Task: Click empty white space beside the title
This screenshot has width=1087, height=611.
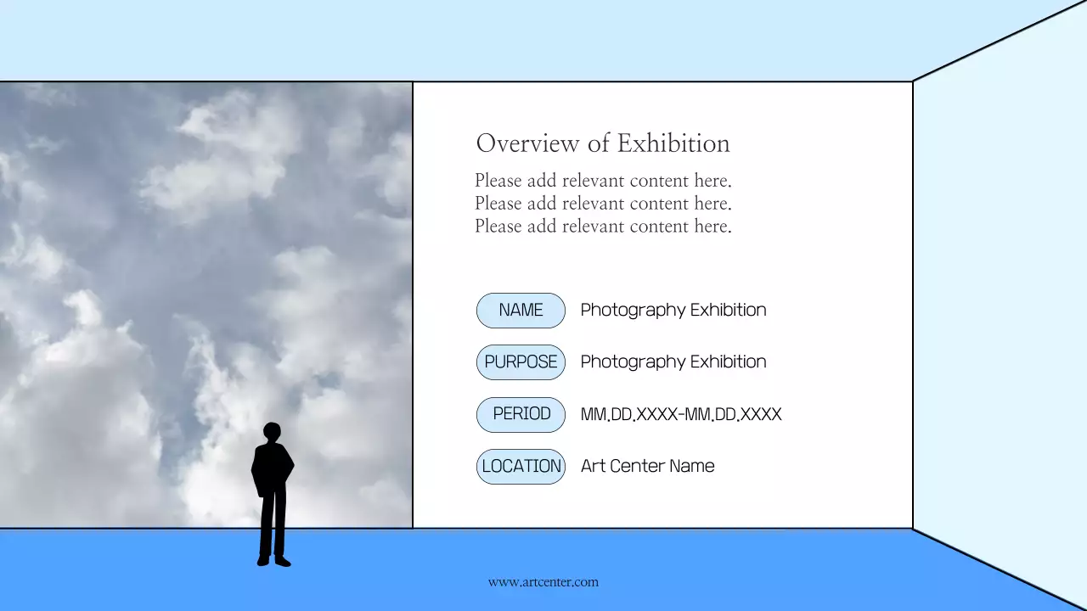Action: point(815,143)
